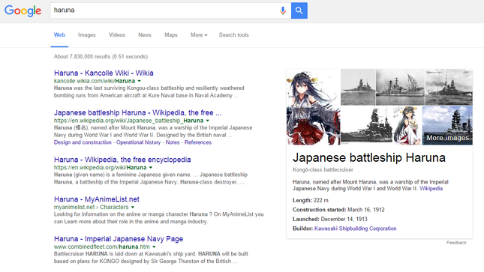The height and width of the screenshot is (272, 484).
Task: Click the Launched December 14, 1913 fact
Action: pos(330,219)
